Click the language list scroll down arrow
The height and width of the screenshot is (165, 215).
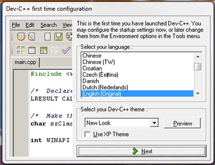(x=198, y=94)
